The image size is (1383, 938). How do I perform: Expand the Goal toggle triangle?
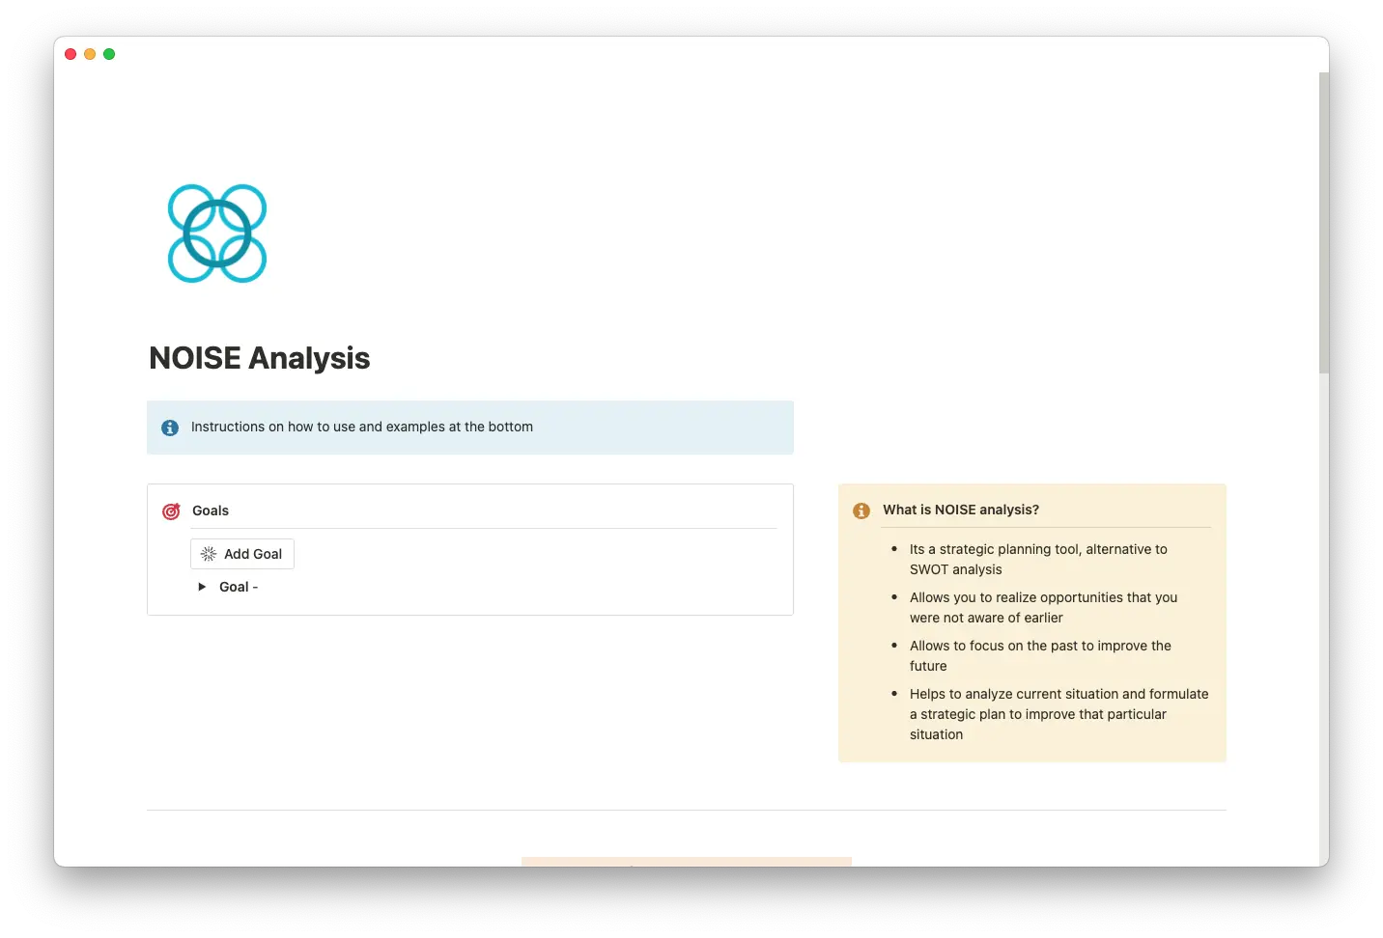coord(202,587)
